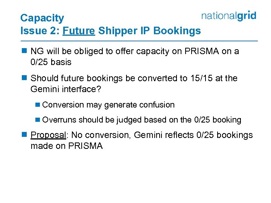Click the nationalgrid logo
Screen dimensions: 271x203
[229, 16]
